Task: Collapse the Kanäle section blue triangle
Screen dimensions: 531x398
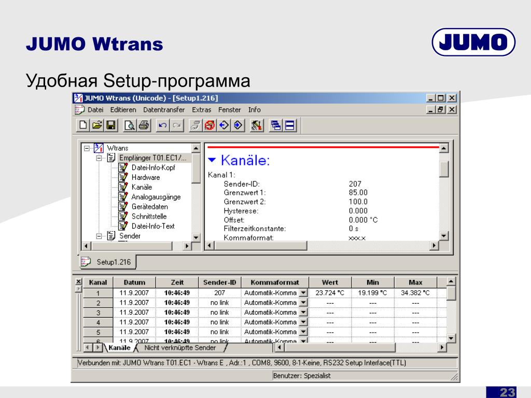Action: [212, 160]
